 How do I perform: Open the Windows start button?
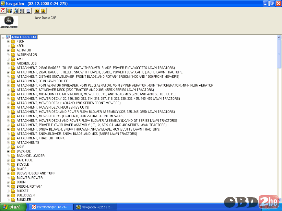click(x=13, y=207)
